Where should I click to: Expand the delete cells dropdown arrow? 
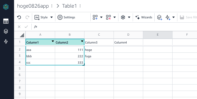pyautogui.click(x=115, y=17)
